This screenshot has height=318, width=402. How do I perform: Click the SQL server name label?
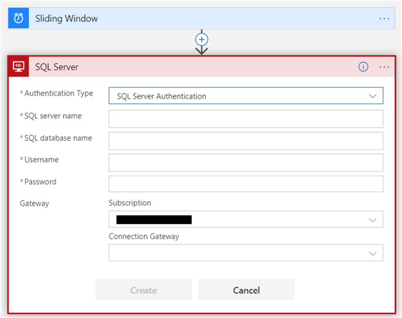coord(53,116)
